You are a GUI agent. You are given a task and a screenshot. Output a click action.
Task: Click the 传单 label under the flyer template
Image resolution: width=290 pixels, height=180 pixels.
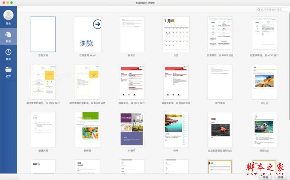[176, 151]
